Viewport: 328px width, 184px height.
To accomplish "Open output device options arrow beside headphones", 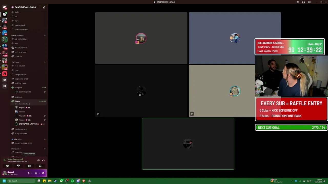I will [39, 173].
